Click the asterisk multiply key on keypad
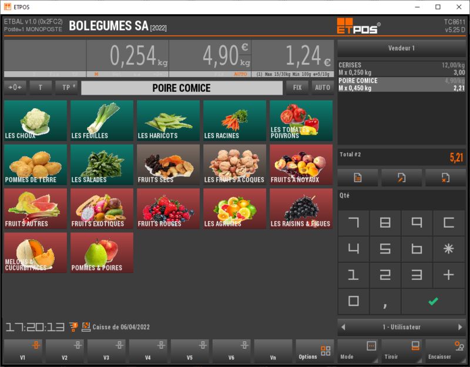 [448, 249]
